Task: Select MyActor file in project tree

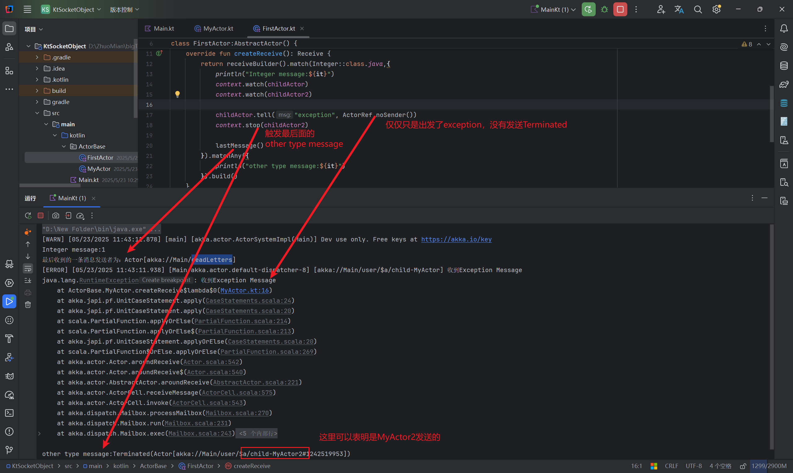Action: (99, 169)
